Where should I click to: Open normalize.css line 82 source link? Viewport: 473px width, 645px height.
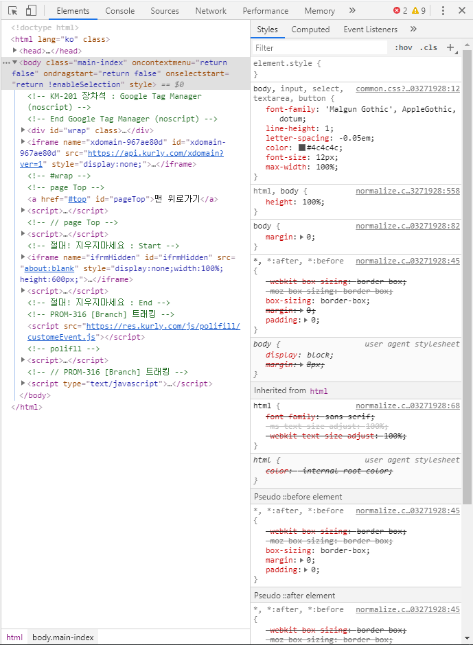pos(408,226)
